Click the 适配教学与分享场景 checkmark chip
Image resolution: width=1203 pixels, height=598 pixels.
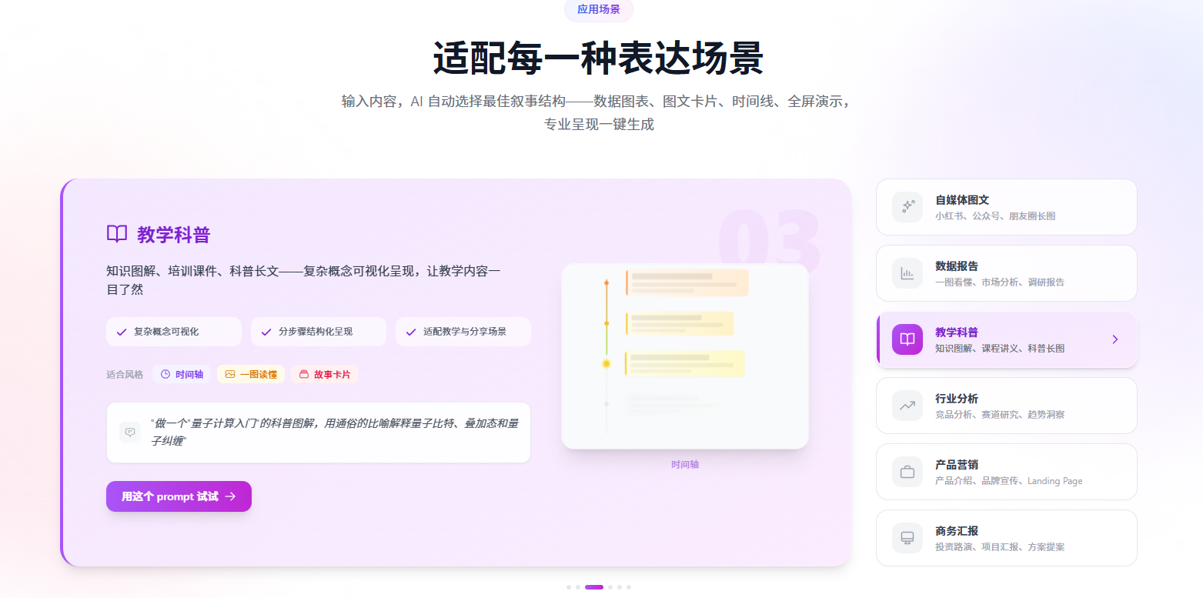[463, 332]
